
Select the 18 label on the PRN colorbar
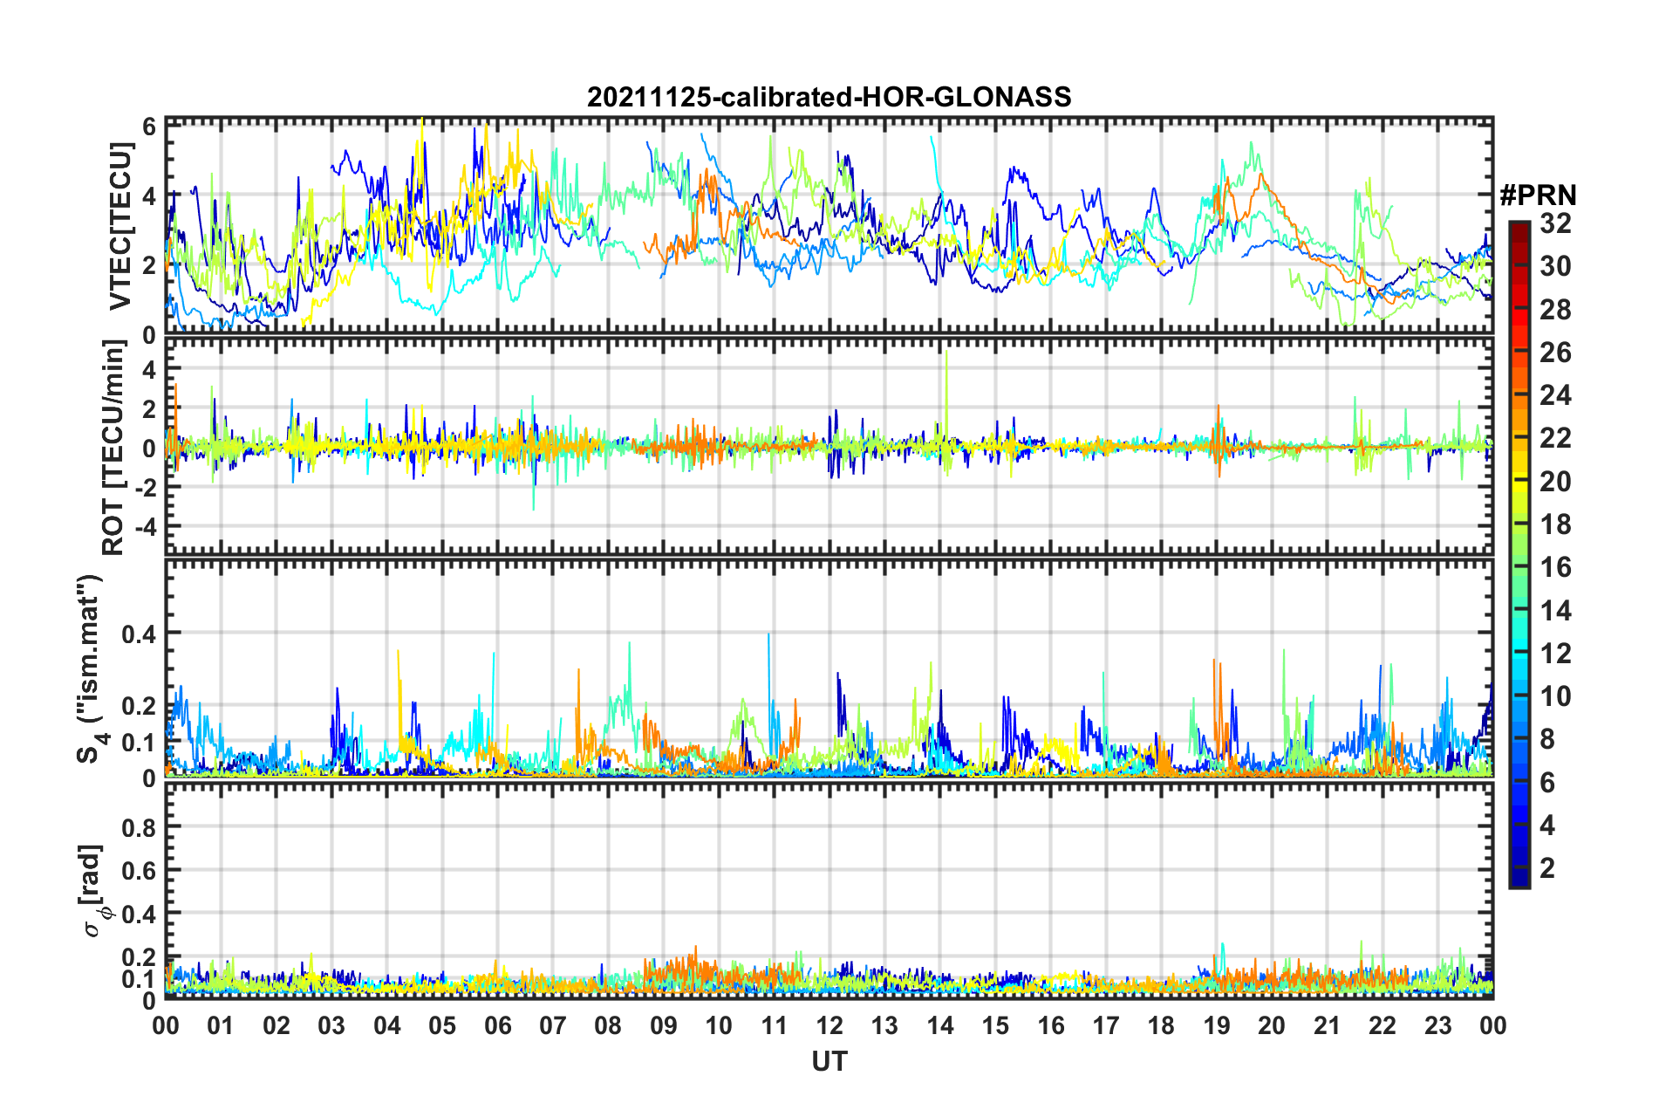(1555, 524)
